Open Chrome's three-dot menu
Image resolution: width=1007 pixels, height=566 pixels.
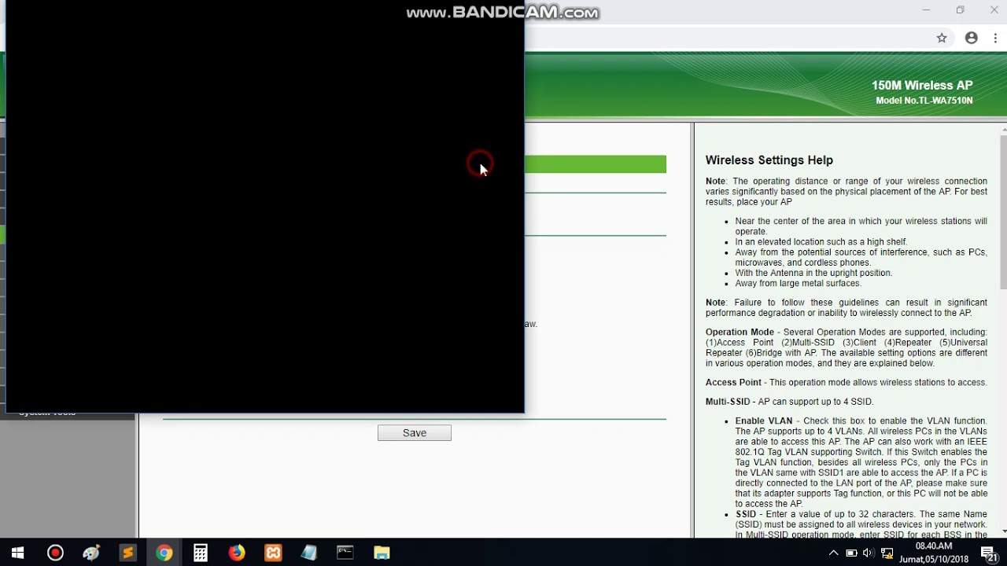(995, 38)
